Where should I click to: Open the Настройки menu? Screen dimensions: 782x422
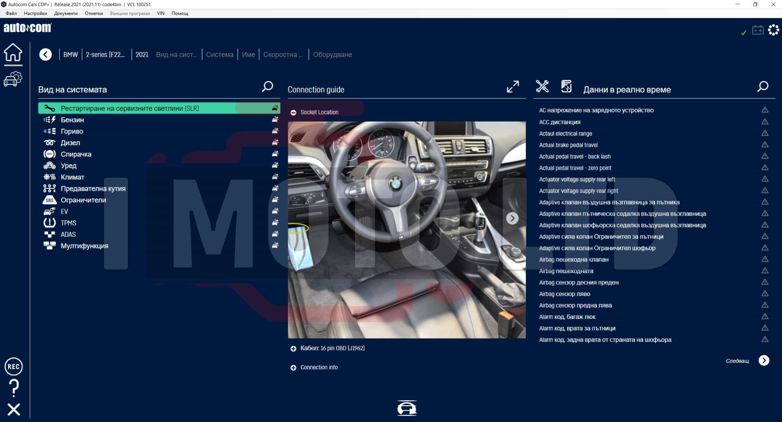[x=35, y=13]
